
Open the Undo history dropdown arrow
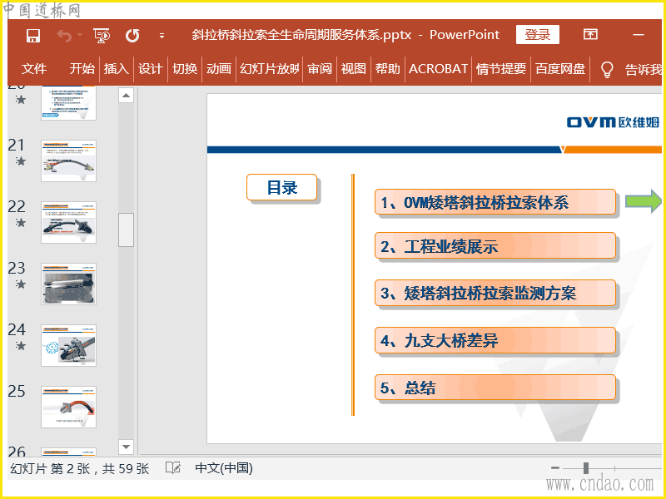[80, 35]
